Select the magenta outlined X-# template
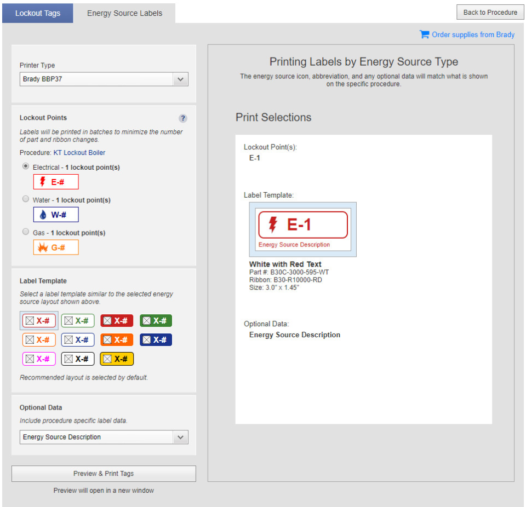This screenshot has width=526, height=507. coord(39,359)
